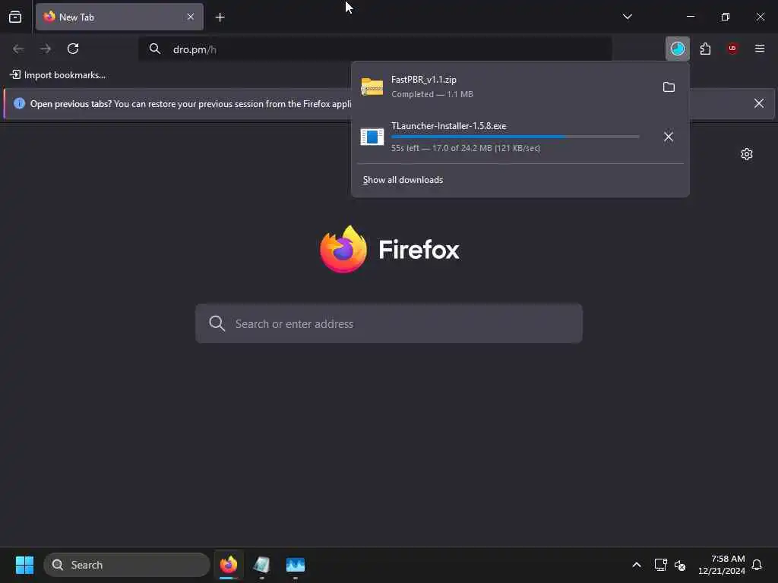
Task: Click the network status tray icon
Action: coord(660,565)
